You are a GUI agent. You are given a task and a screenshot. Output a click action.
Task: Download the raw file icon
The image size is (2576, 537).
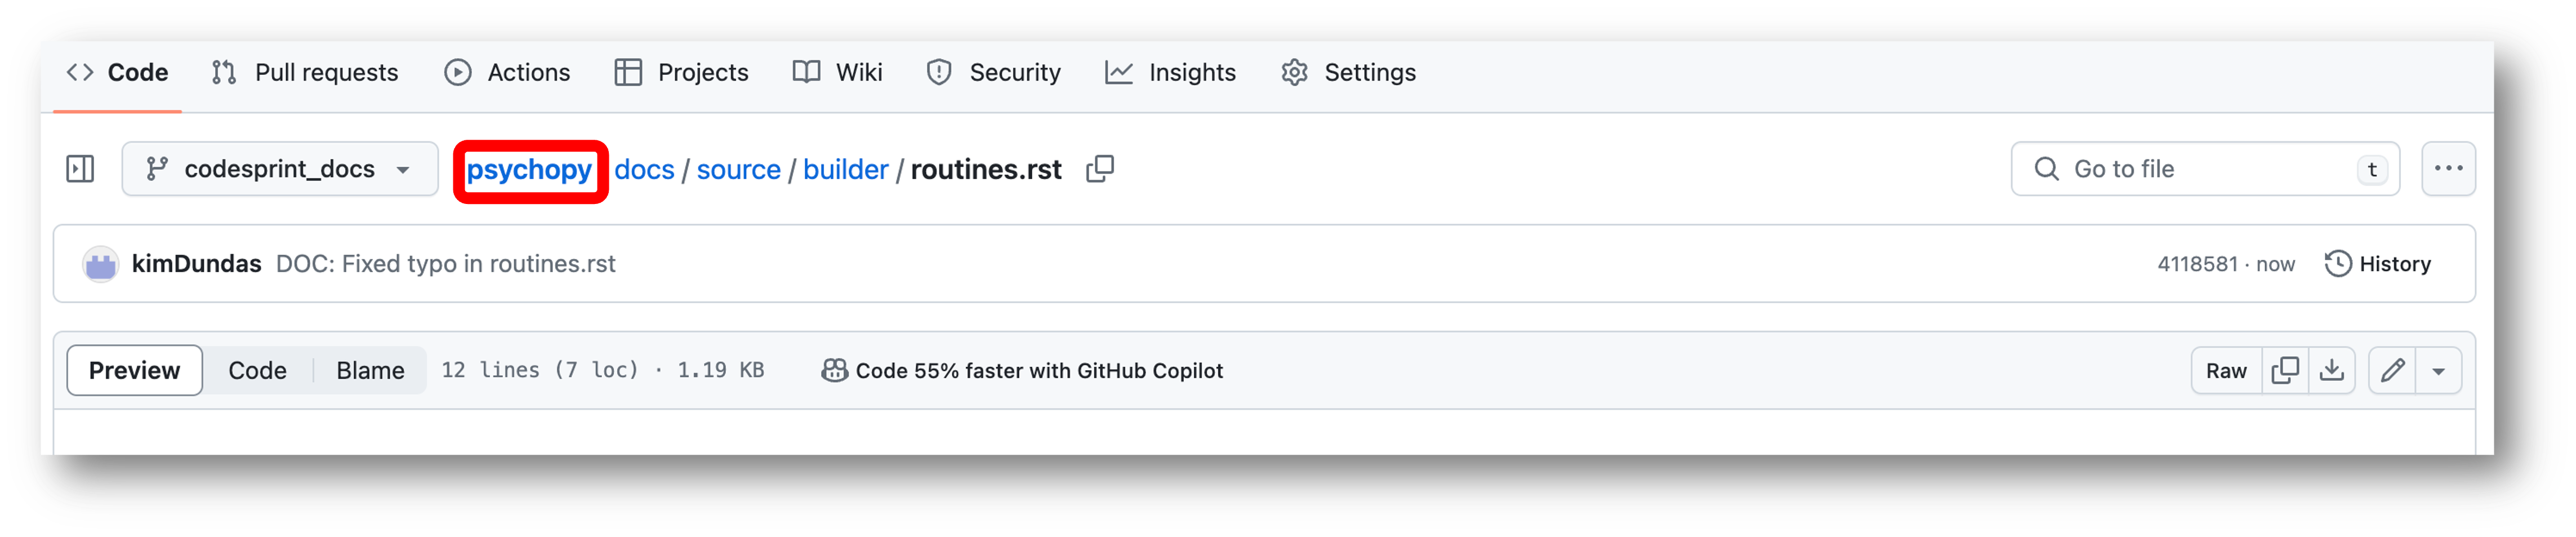click(x=2332, y=371)
